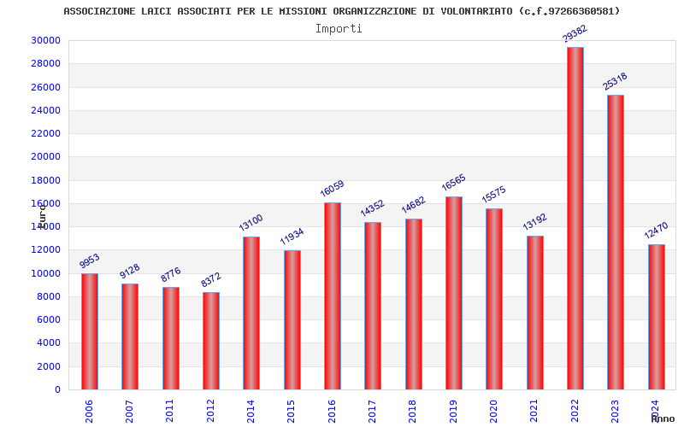The width and height of the screenshot is (684, 427).
Task: Click the x-axis year label 2014
Action: [251, 412]
